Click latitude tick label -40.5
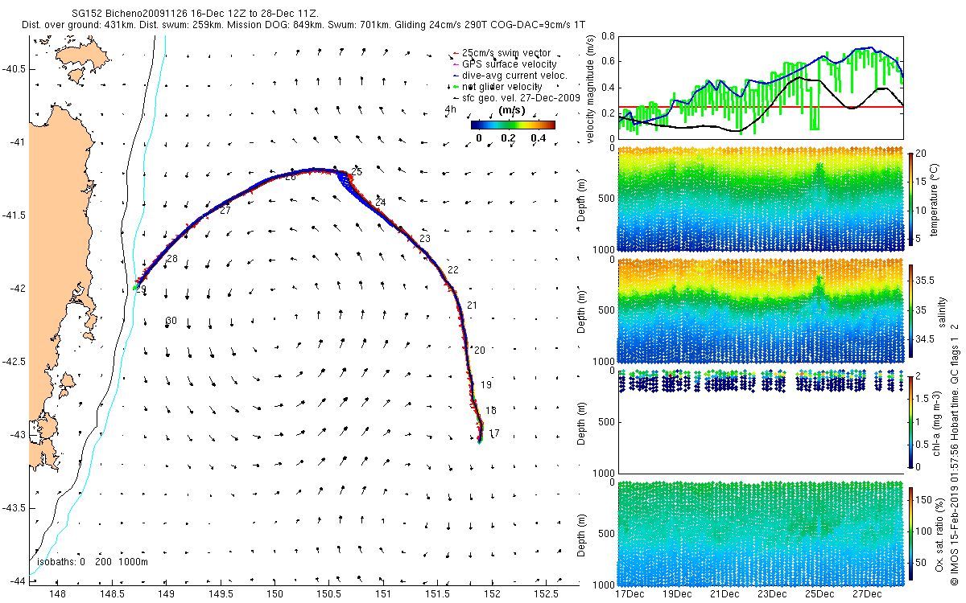Image resolution: width=966 pixels, height=603 pixels. pos(13,68)
